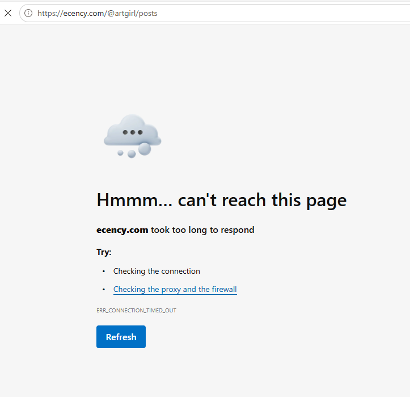This screenshot has height=397, width=410.
Task: Click the thinking cloud illustration
Action: tap(132, 136)
